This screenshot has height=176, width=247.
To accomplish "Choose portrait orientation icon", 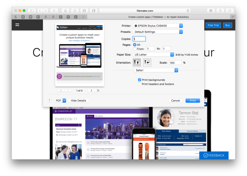I will (137, 62).
